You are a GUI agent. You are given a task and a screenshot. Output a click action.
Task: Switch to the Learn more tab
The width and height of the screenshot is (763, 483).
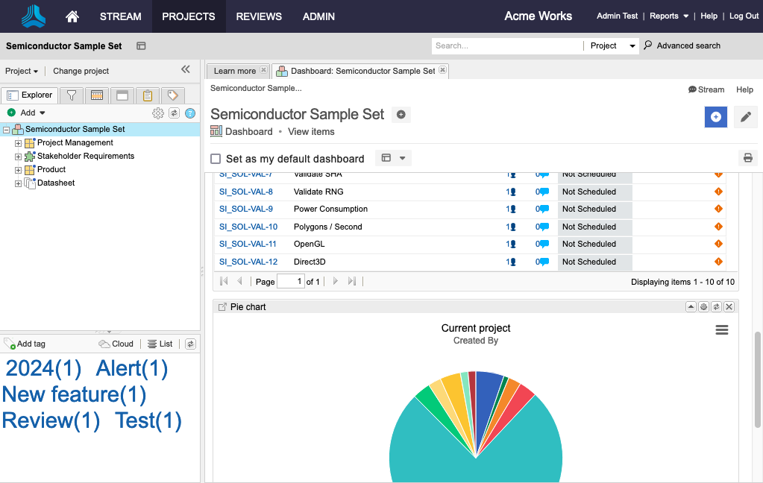tap(234, 71)
